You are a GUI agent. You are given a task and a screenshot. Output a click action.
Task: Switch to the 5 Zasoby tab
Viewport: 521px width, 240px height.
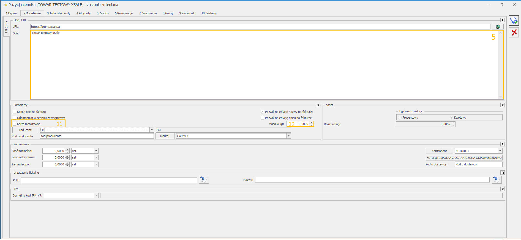click(103, 13)
